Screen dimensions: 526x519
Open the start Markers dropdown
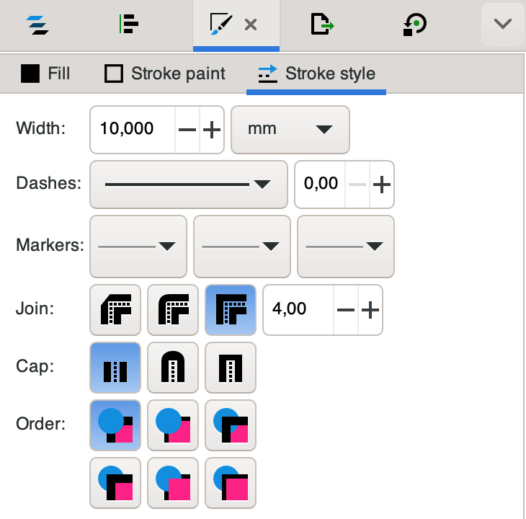tap(138, 246)
